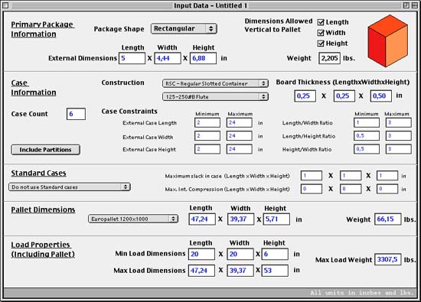421x302 pixels.
Task: Click the Case Count field
Action: coord(76,114)
